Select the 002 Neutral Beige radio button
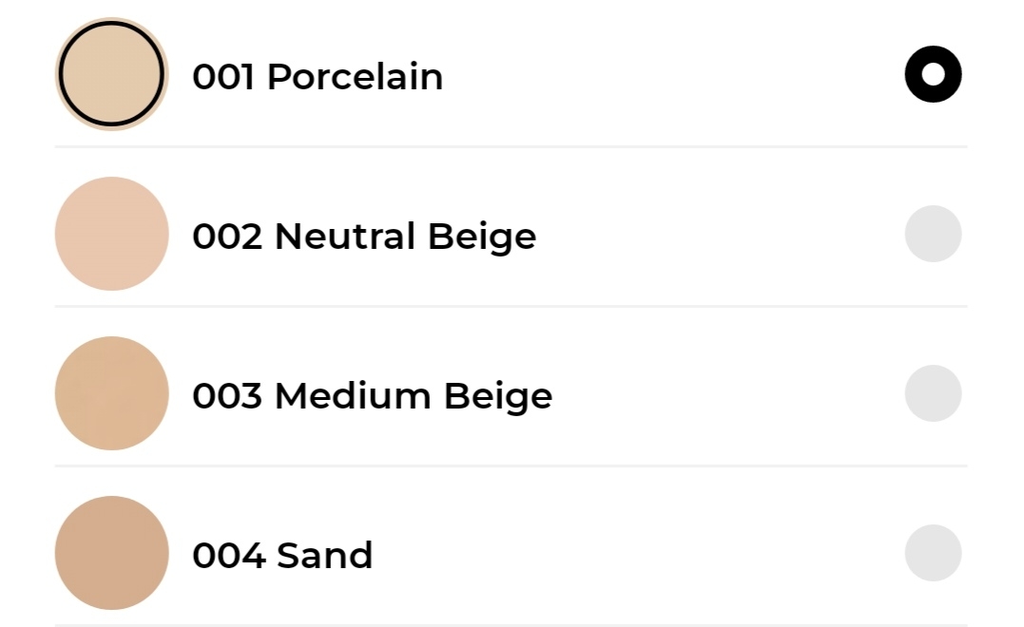 (933, 234)
